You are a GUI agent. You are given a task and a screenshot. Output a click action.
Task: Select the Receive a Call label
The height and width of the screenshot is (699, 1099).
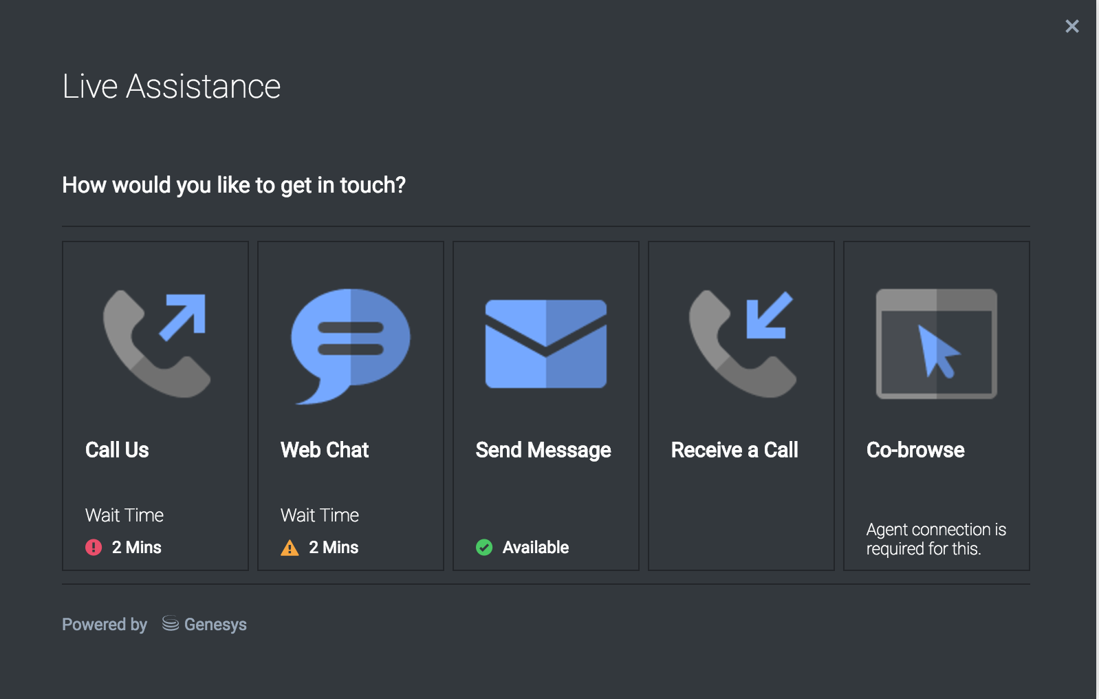tap(735, 450)
